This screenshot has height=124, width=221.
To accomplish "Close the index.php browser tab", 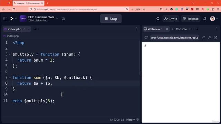I will (42, 3).
